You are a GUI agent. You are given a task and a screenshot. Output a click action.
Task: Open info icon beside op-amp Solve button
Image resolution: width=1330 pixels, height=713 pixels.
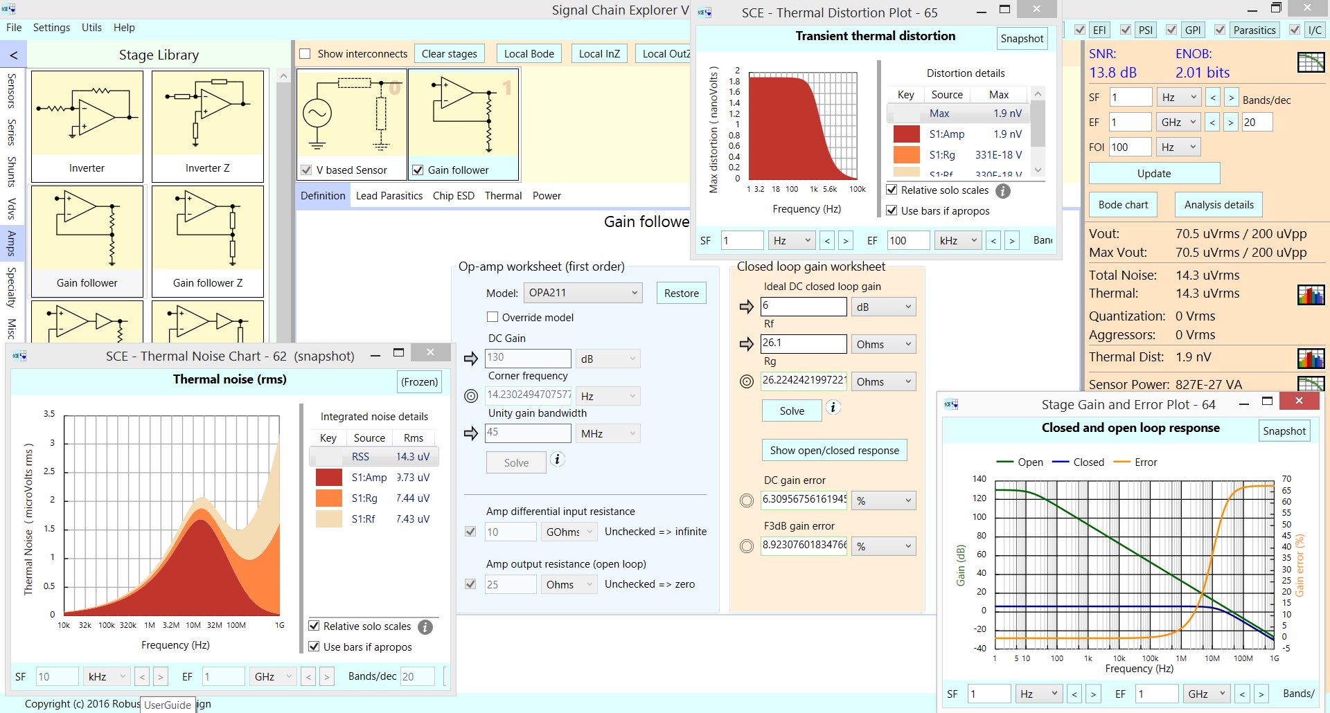[x=558, y=459]
